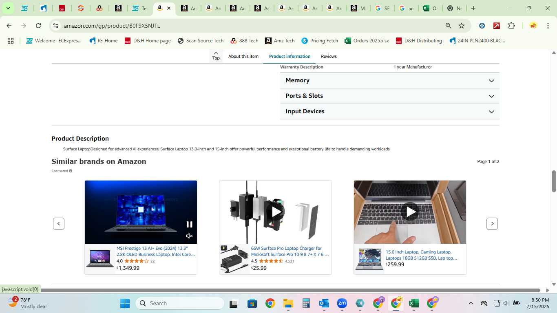The height and width of the screenshot is (313, 557).
Task: Jump to Top of the product page
Action: pos(216,56)
